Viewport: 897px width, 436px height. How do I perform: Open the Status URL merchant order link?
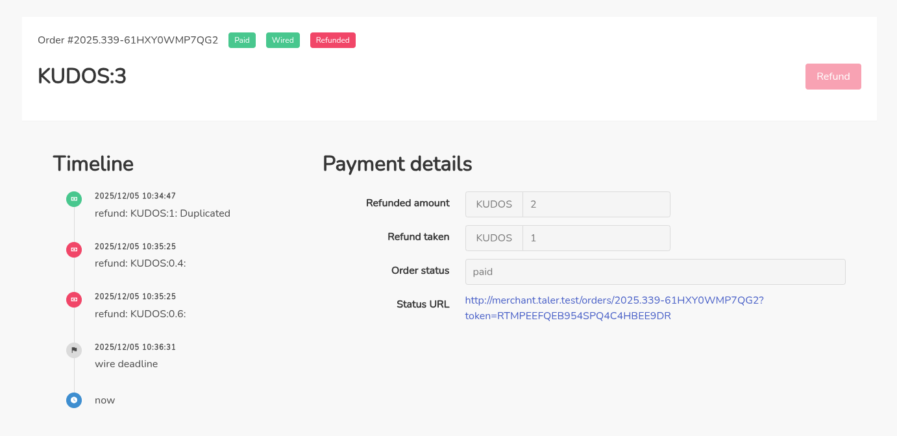pos(613,308)
